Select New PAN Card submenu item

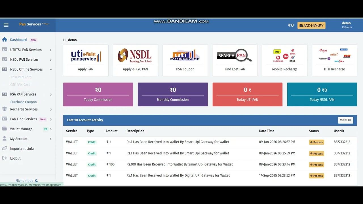click(x=21, y=77)
